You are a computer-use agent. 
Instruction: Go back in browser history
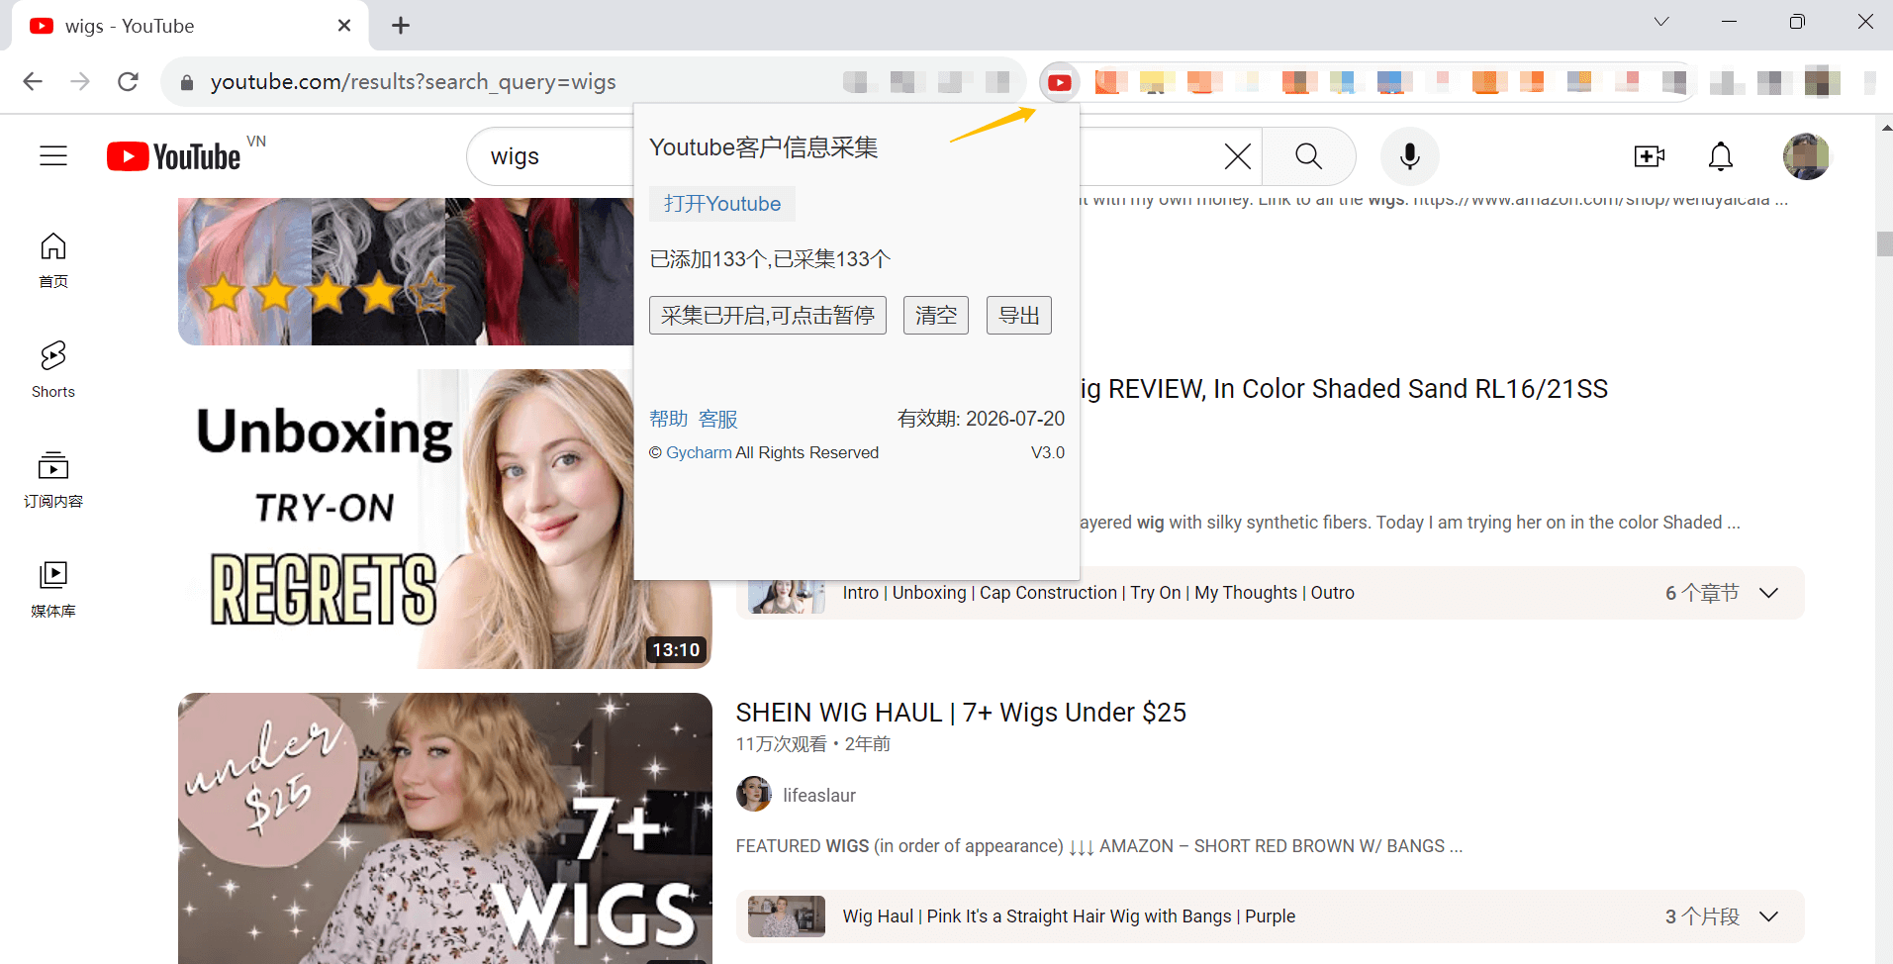pyautogui.click(x=33, y=81)
